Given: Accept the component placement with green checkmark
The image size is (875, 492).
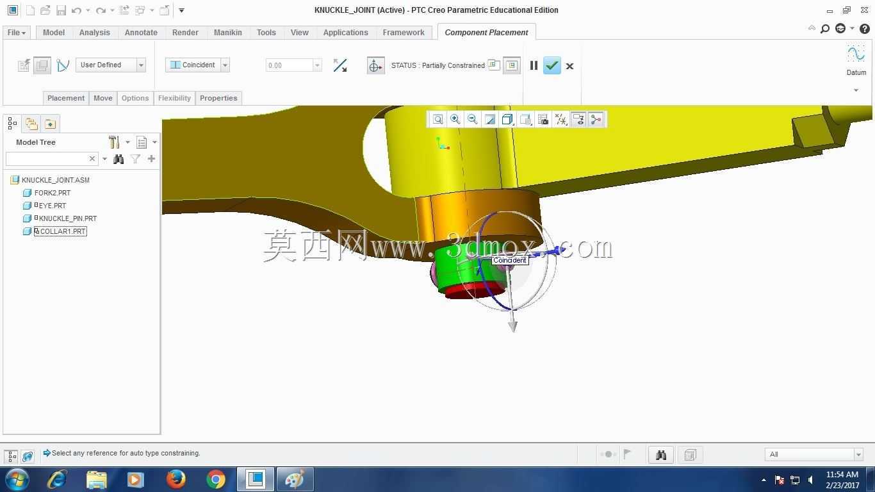Looking at the screenshot, I should coord(552,65).
